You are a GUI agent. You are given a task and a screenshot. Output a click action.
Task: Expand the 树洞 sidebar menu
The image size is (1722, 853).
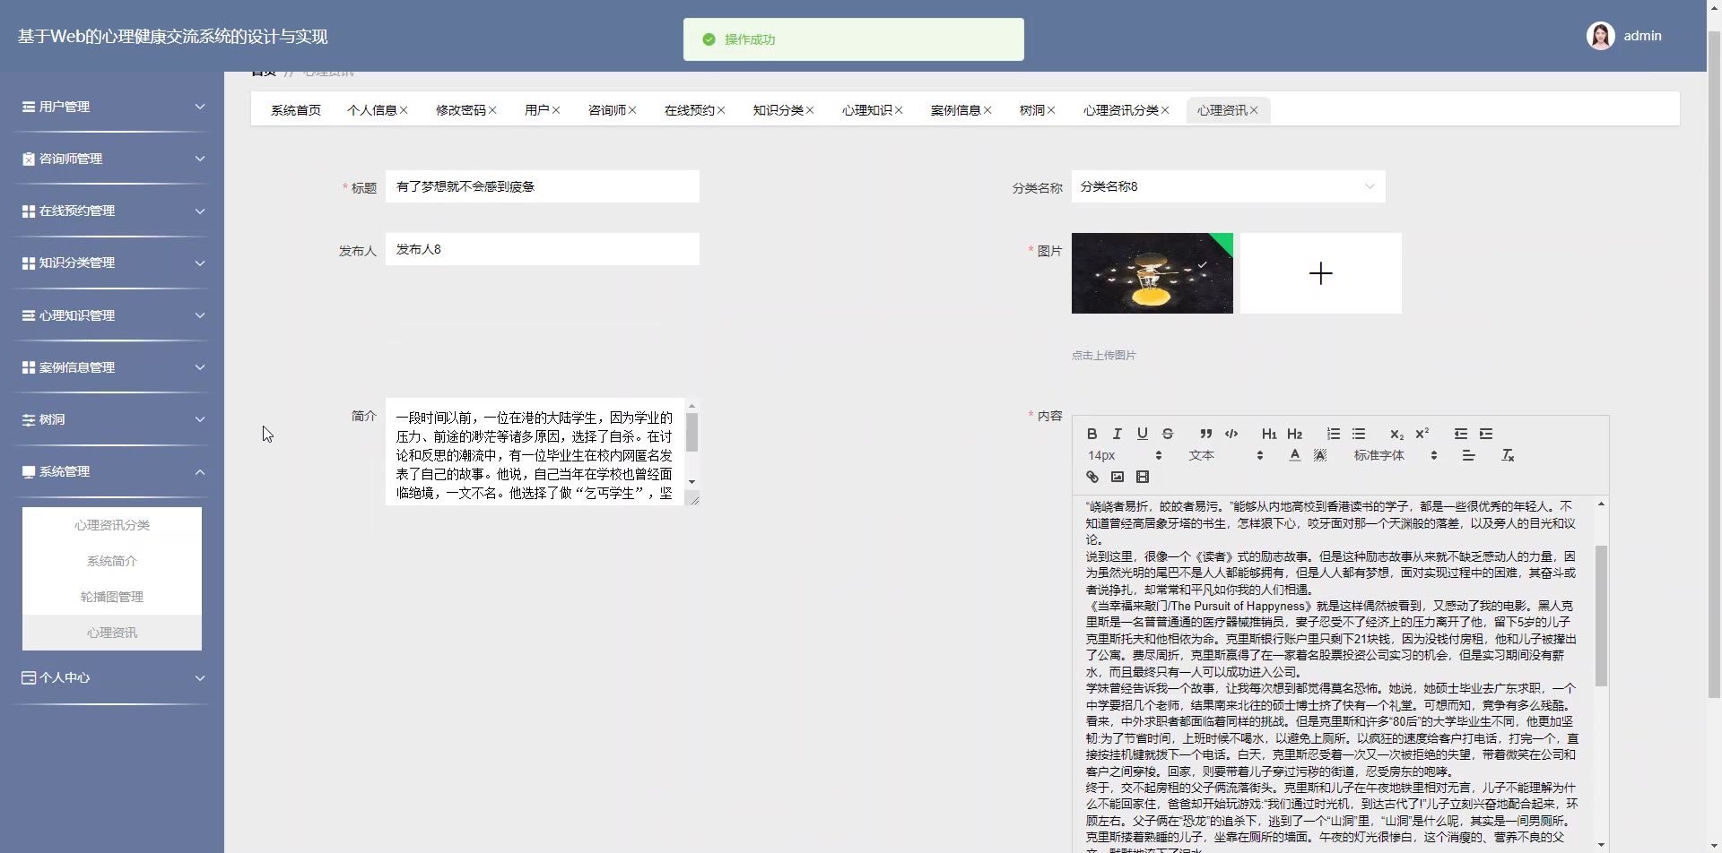pyautogui.click(x=112, y=419)
